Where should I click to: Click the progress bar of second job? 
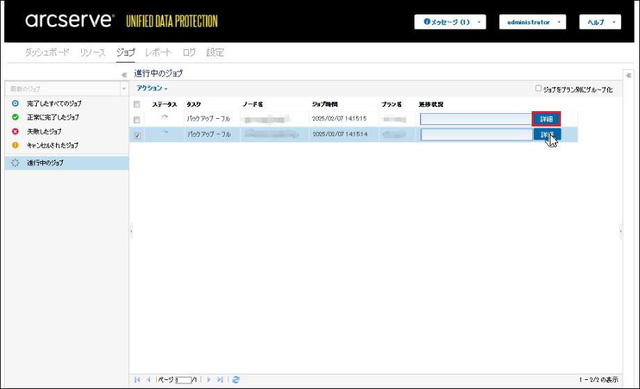pyautogui.click(x=476, y=135)
